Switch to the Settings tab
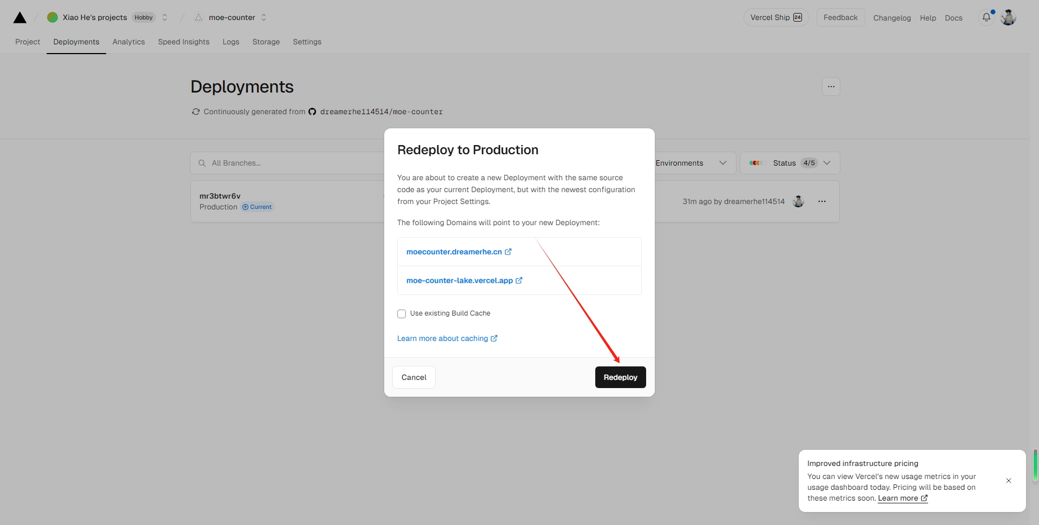 tap(307, 42)
